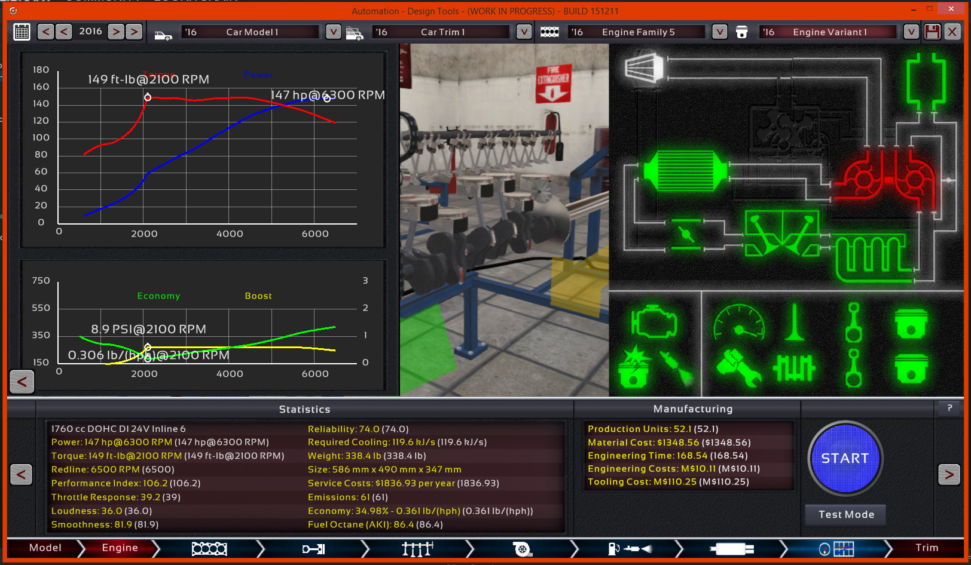Collapse the graphs panel with its arrow
The width and height of the screenshot is (971, 565).
pyautogui.click(x=22, y=382)
